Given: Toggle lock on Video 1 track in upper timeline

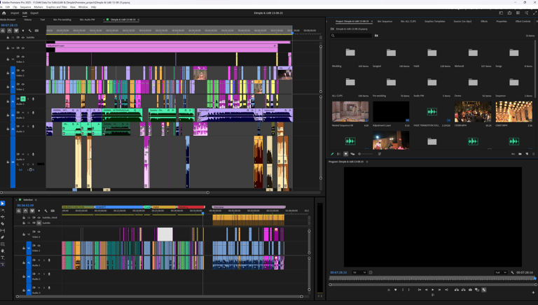Looking at the screenshot, I should click(8, 87).
